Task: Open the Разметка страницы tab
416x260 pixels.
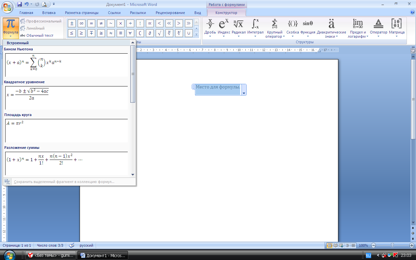Action: (82, 13)
